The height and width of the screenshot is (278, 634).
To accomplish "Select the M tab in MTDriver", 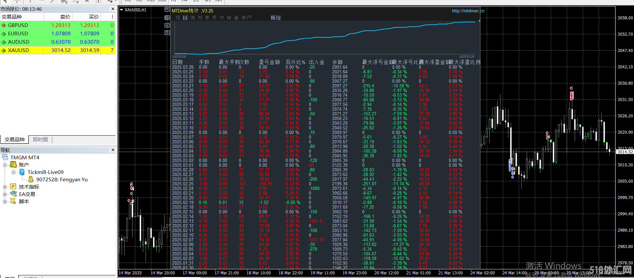I will click(229, 18).
